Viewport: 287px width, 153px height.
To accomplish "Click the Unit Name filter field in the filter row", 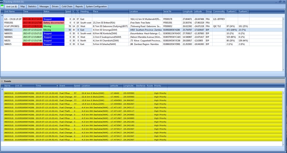I will click(x=13, y=16).
